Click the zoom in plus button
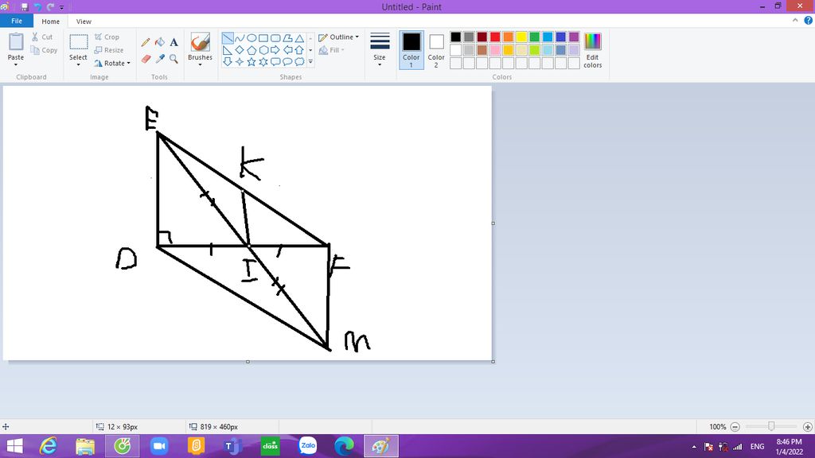This screenshot has height=458, width=815. click(808, 427)
